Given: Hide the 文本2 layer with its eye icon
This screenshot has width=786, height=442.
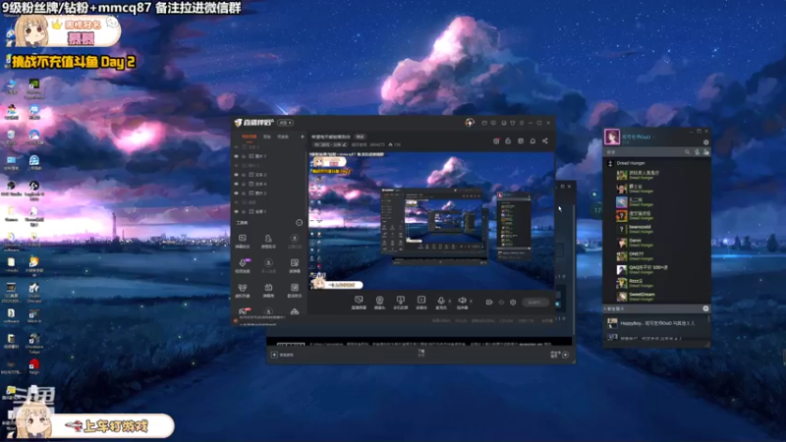Looking at the screenshot, I should (x=237, y=175).
